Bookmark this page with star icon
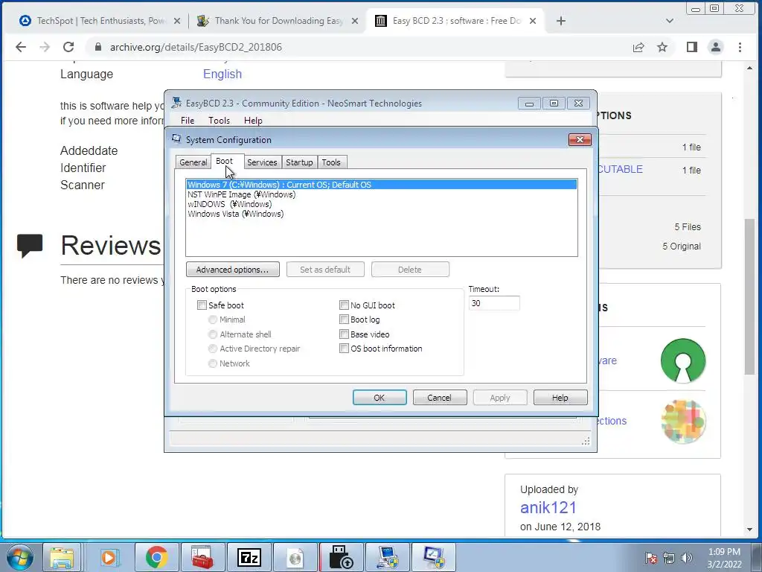Screen dimensions: 762x572 [662, 47]
